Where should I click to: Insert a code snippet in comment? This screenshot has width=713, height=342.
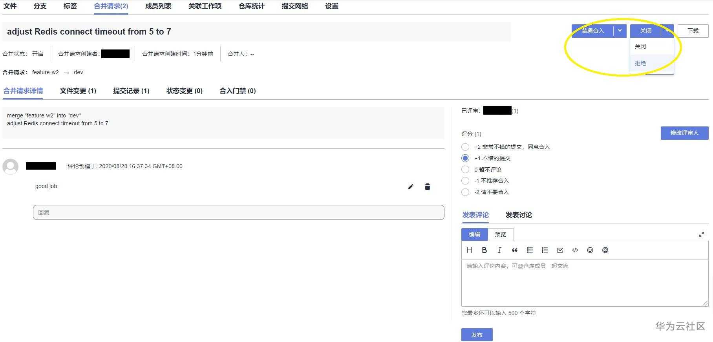tap(575, 250)
